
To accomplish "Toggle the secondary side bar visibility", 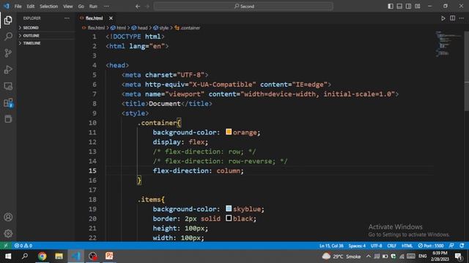I will pos(408,7).
